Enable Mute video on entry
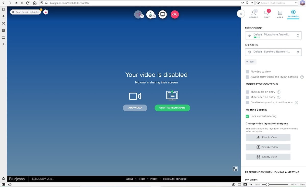 (x=247, y=97)
